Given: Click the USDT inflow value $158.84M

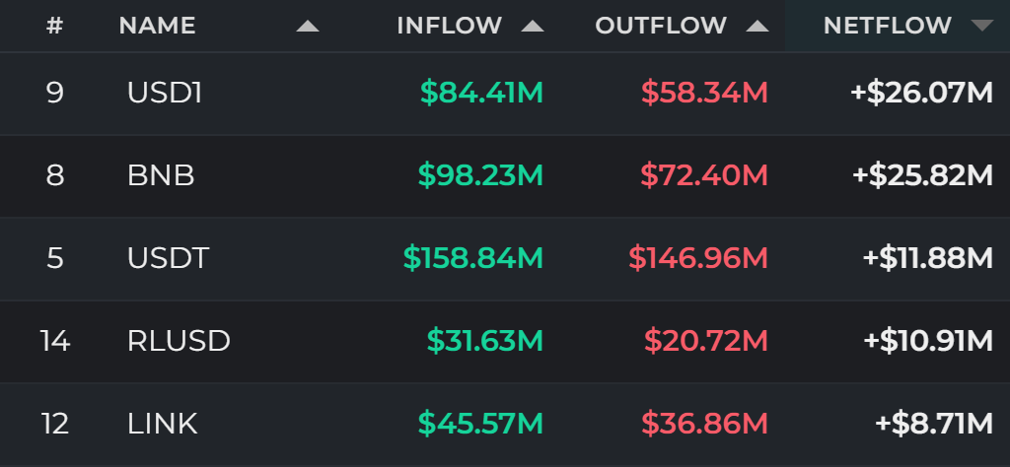Looking at the screenshot, I should pyautogui.click(x=473, y=258).
